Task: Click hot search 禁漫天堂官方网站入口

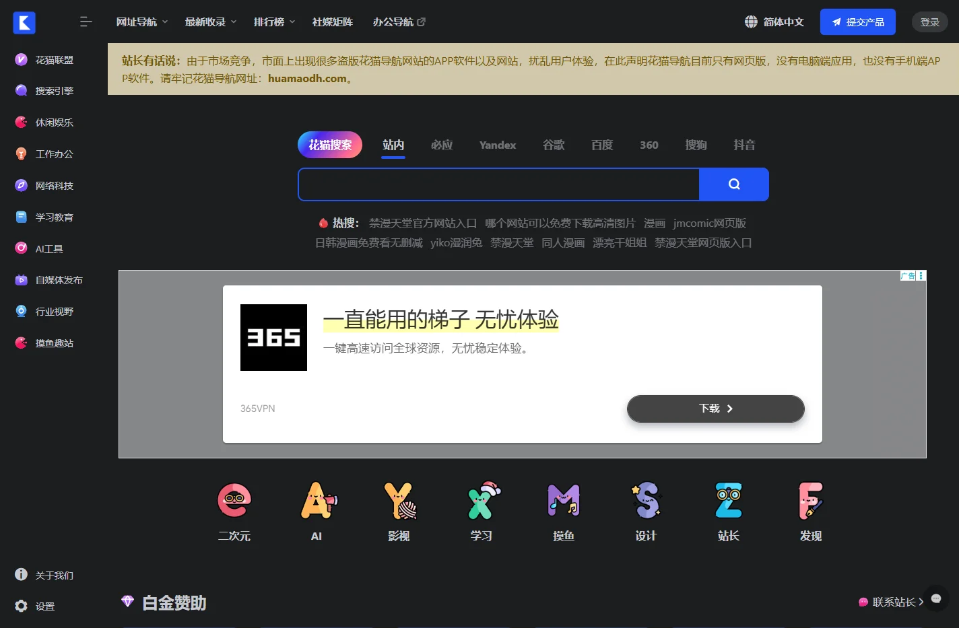Action: coord(423,223)
